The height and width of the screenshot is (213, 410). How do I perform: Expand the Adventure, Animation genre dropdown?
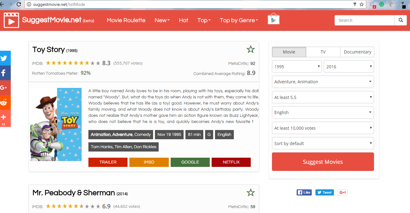click(x=323, y=82)
